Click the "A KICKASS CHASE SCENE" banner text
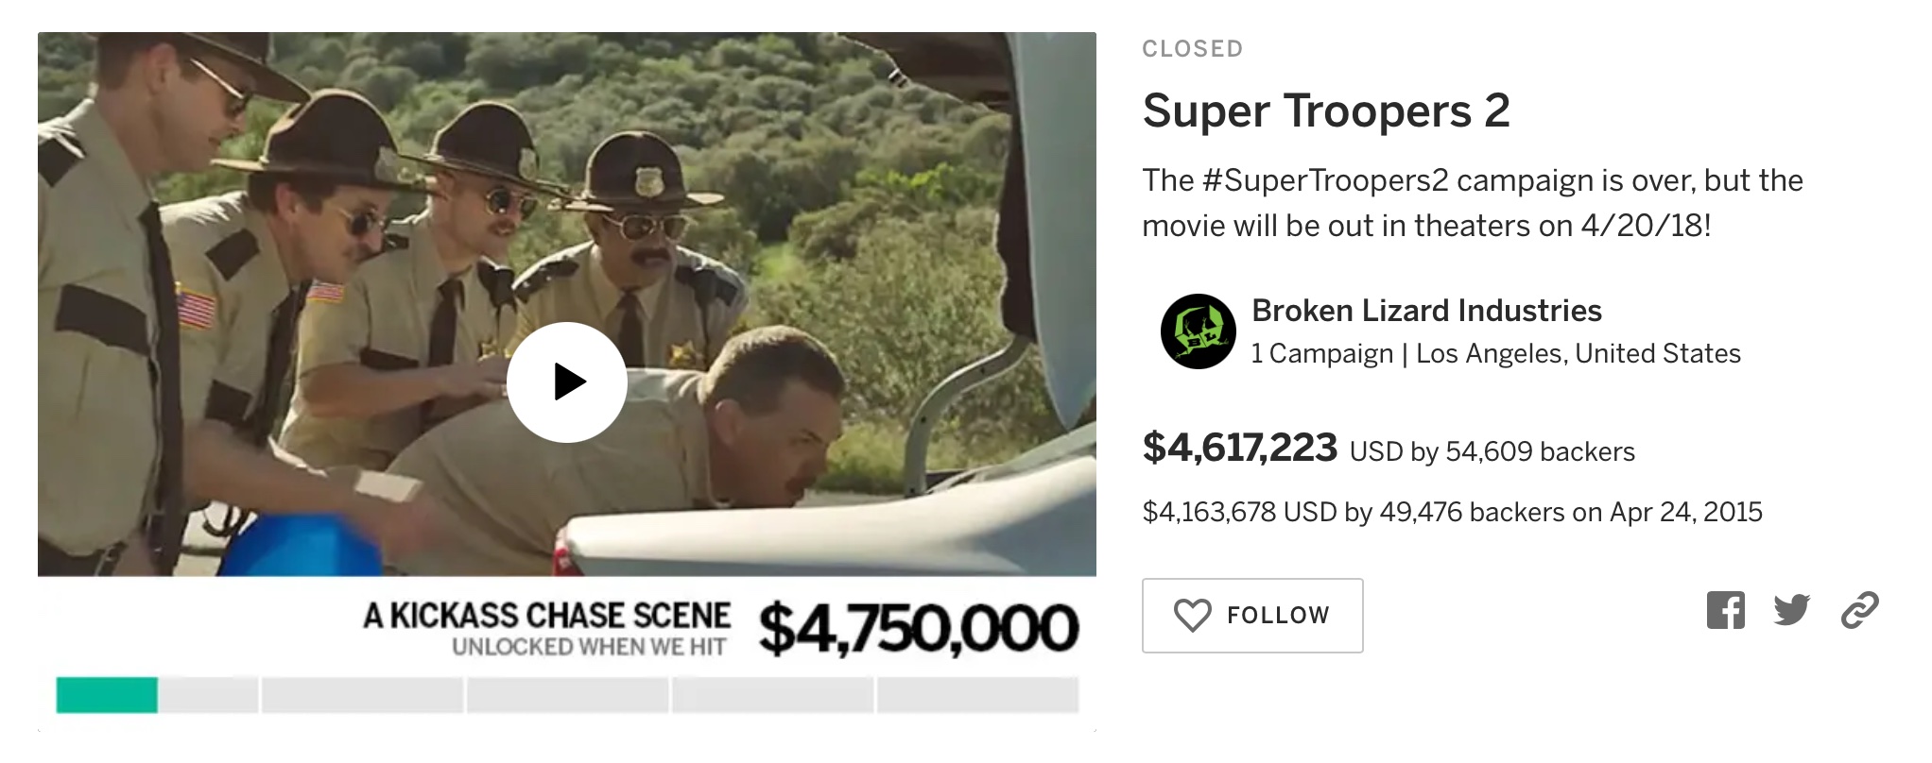This screenshot has width=1932, height=763. [x=546, y=616]
